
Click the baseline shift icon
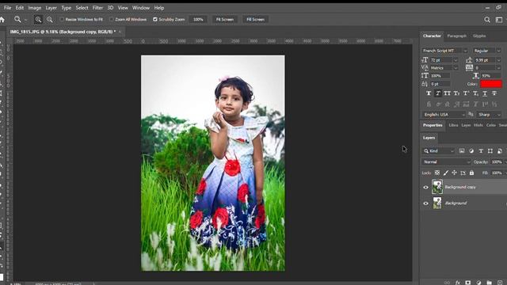[425, 84]
